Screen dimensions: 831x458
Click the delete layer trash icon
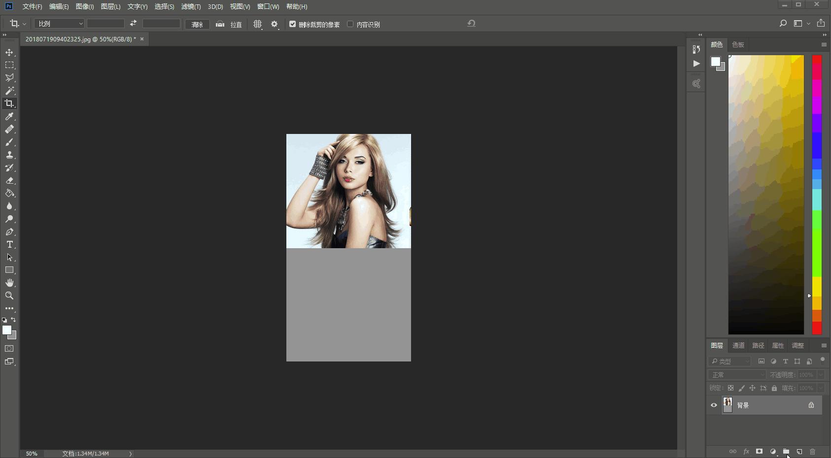(812, 452)
